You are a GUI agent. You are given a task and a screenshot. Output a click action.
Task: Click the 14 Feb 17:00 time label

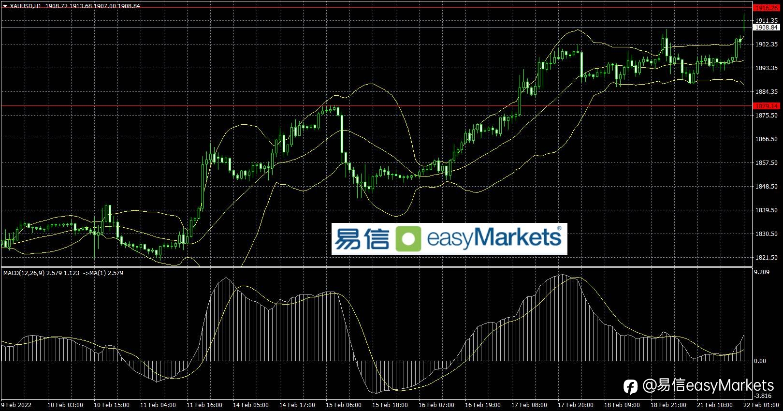pos(297,405)
